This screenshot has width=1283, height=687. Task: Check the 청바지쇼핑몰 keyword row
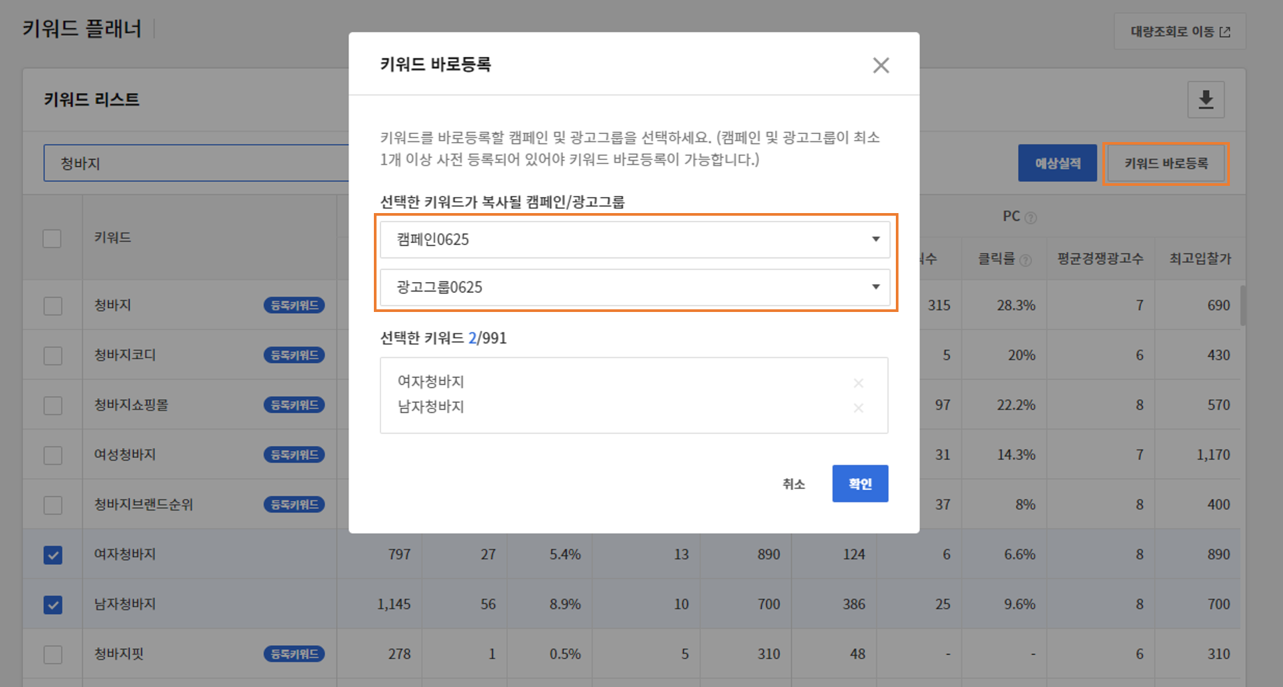(52, 406)
